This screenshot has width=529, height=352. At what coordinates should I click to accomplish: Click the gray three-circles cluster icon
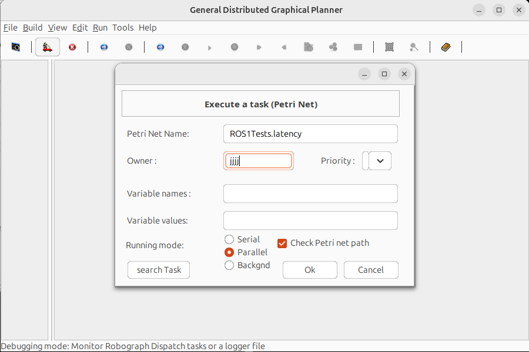[333, 47]
